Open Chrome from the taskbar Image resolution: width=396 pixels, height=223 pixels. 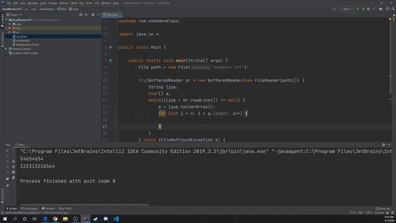[x=55, y=219]
